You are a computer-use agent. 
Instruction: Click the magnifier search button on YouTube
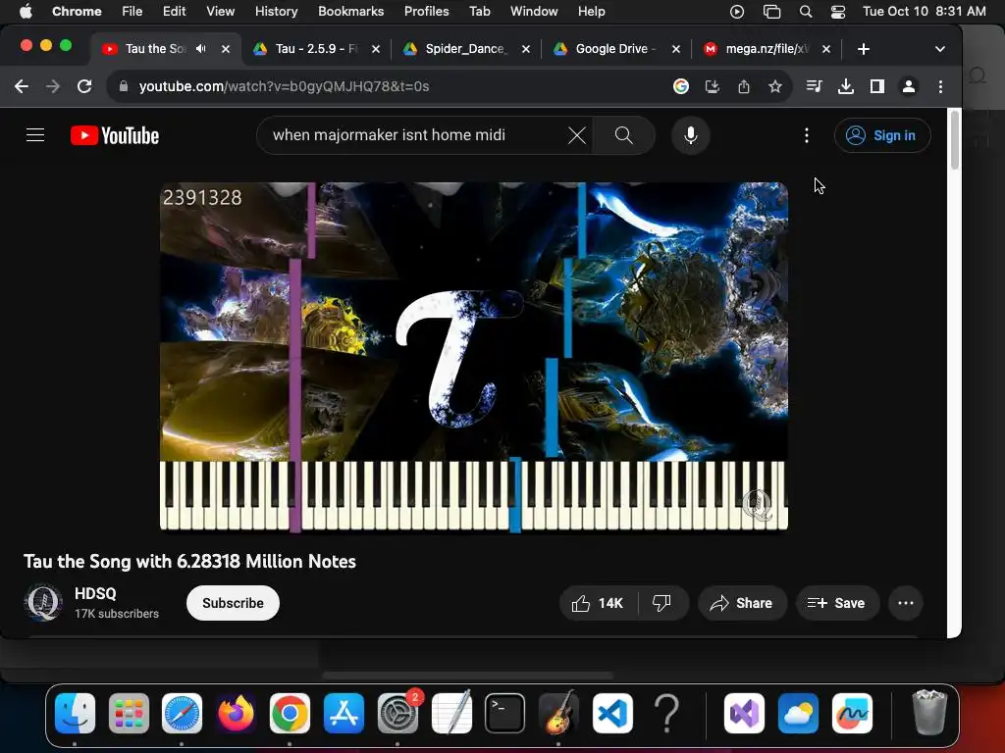623,135
